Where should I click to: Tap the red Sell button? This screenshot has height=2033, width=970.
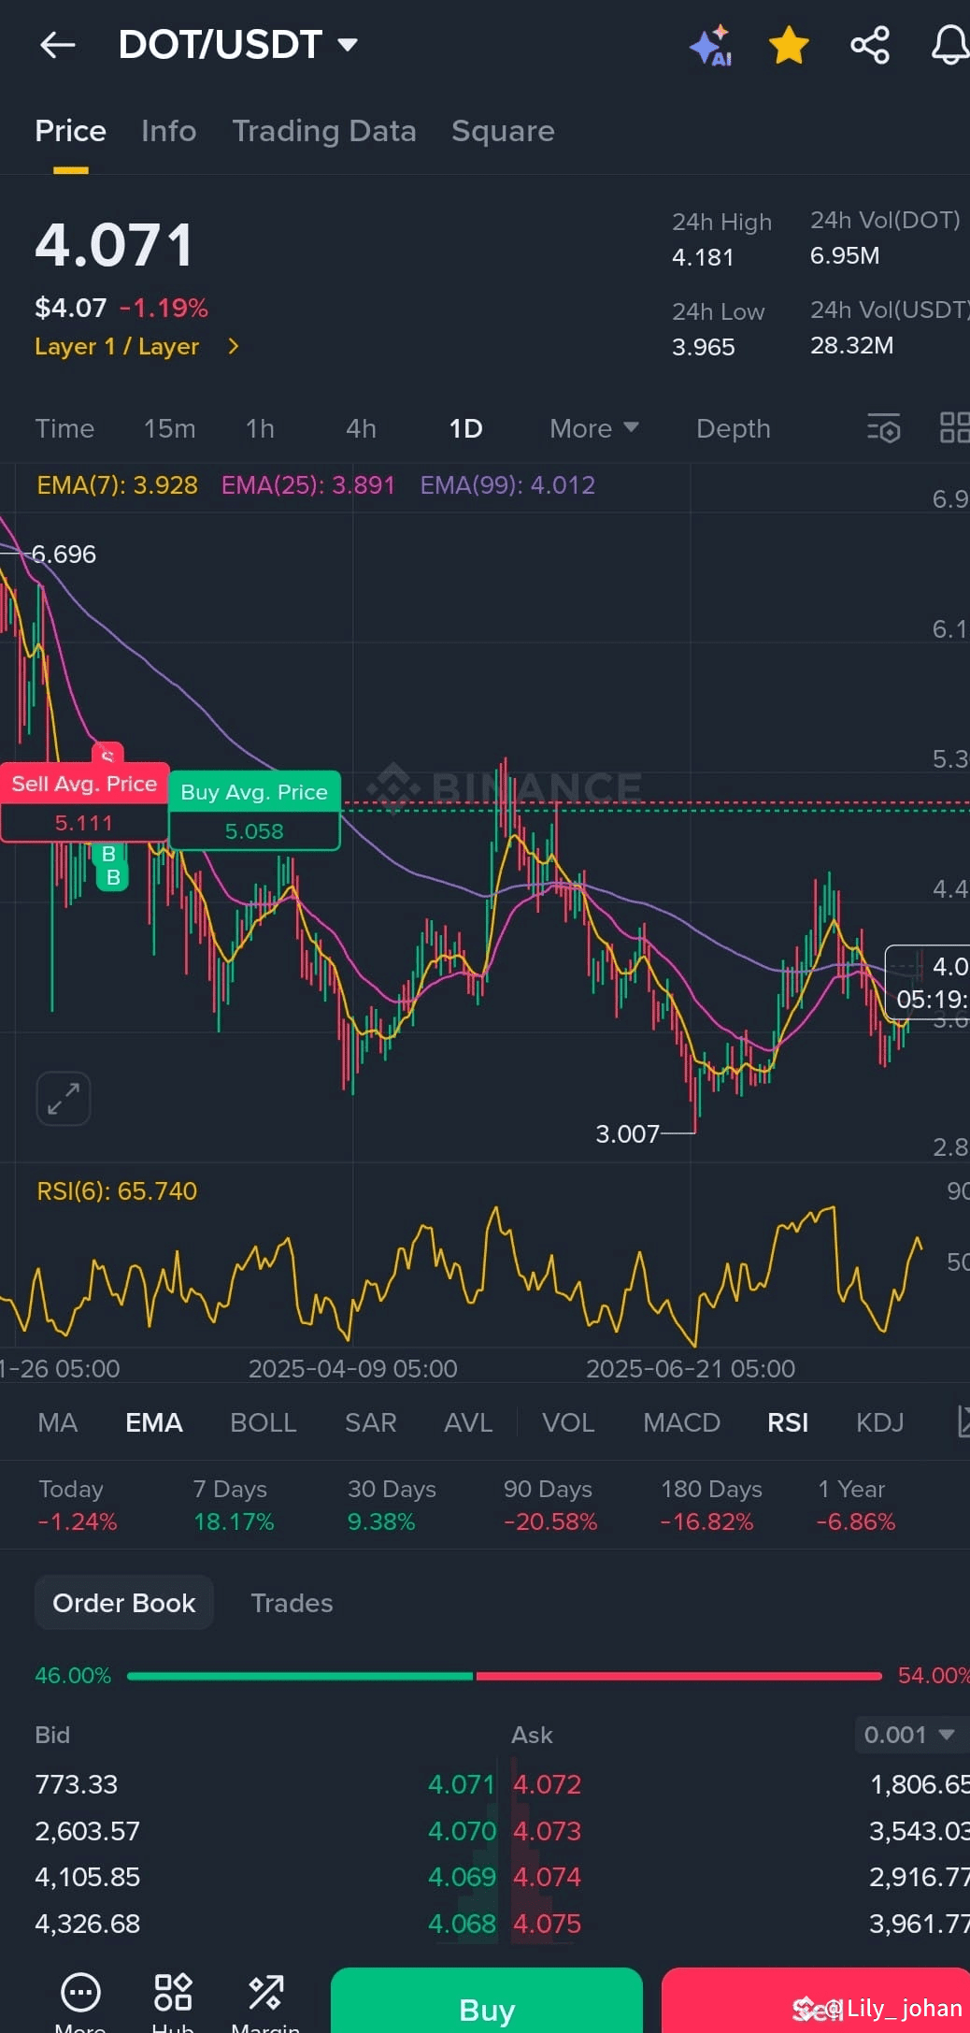816,2000
